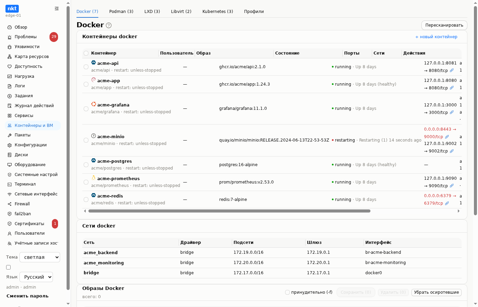
Task: Open the Тема dropdown
Action: (x=40, y=257)
